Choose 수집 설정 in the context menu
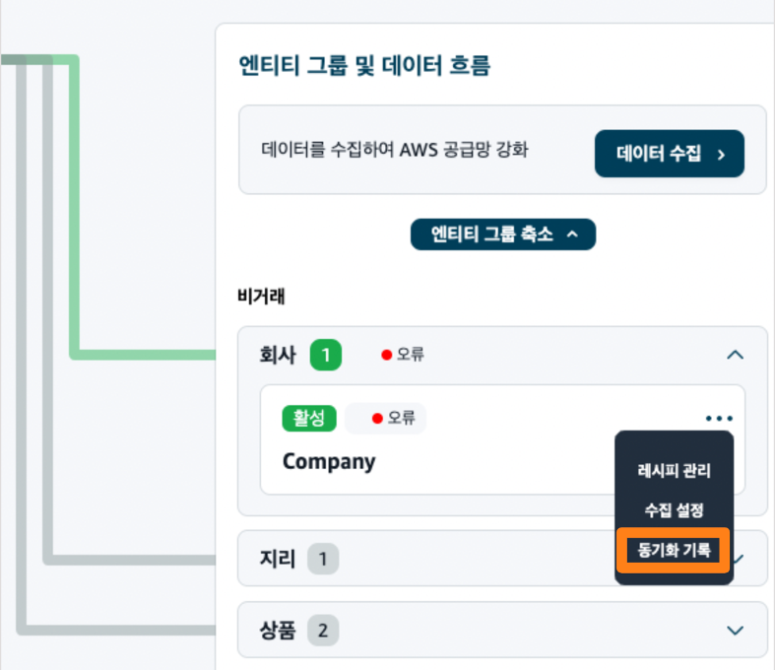The image size is (775, 671). (x=675, y=511)
